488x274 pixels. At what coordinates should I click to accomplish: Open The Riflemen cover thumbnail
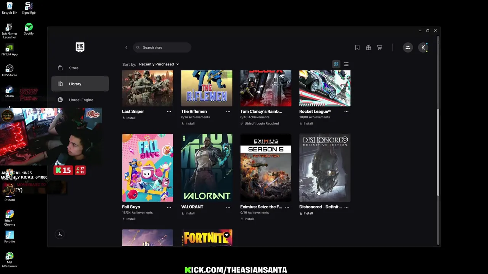coord(207,88)
